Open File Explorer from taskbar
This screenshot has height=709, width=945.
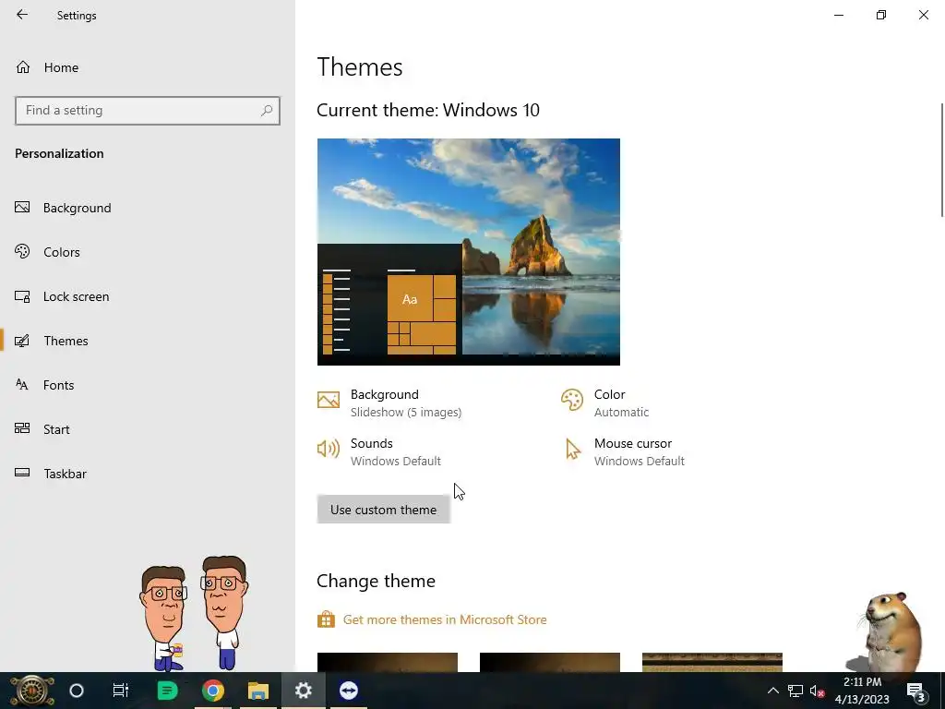pos(258,691)
